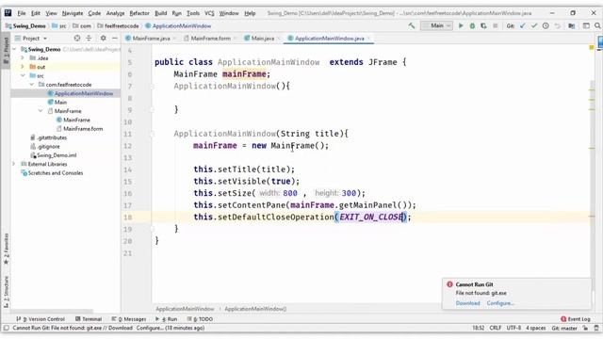Open the VCS menu
Viewport: 603px width, 339px height.
pos(209,13)
